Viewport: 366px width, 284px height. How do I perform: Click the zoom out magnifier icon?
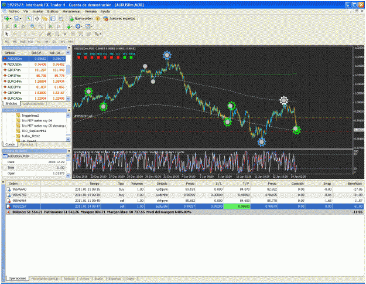click(40, 26)
